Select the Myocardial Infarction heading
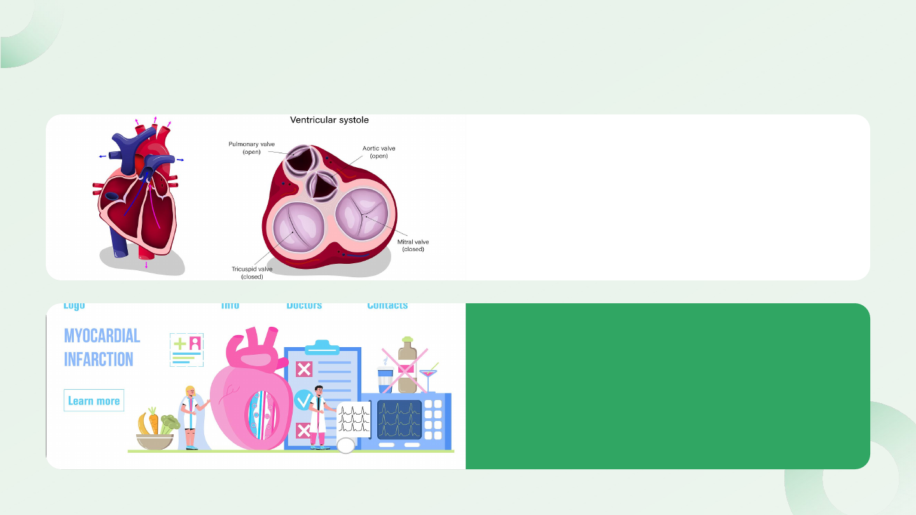Viewport: 916px width, 515px height. click(x=102, y=347)
